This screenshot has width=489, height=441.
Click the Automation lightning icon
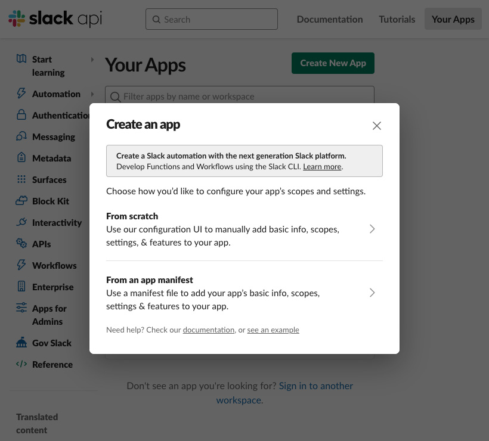[x=21, y=93]
